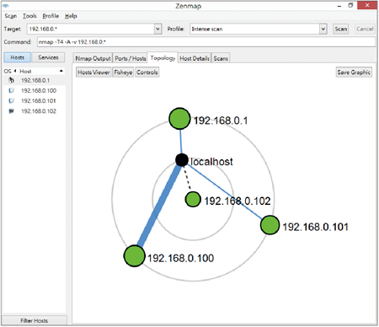Viewport: 379px width, 327px height.
Task: Toggle the Controls panel button
Action: coord(147,72)
